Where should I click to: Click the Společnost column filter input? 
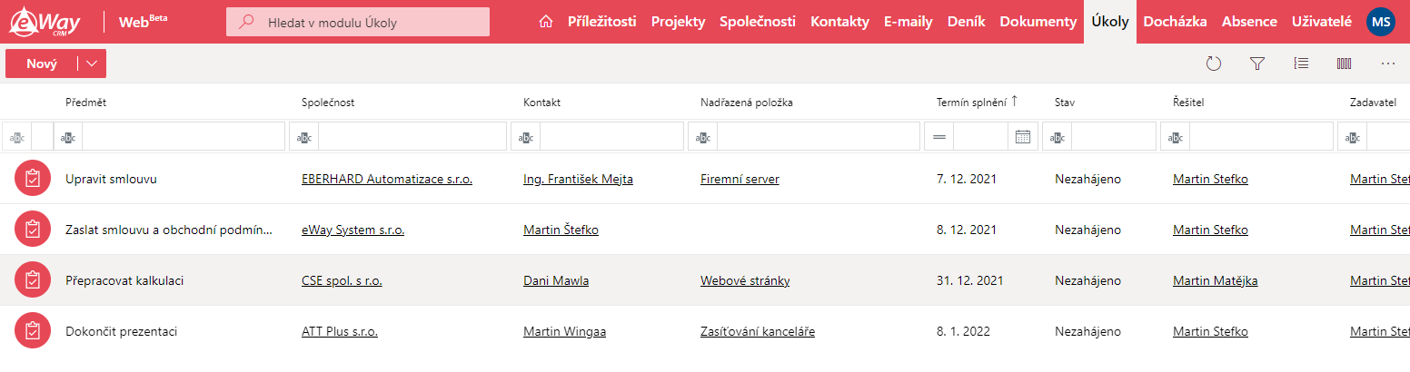pyautogui.click(x=412, y=137)
